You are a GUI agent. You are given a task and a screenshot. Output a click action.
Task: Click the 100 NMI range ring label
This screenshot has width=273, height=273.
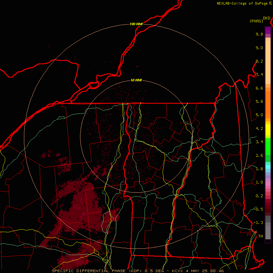(x=136, y=24)
